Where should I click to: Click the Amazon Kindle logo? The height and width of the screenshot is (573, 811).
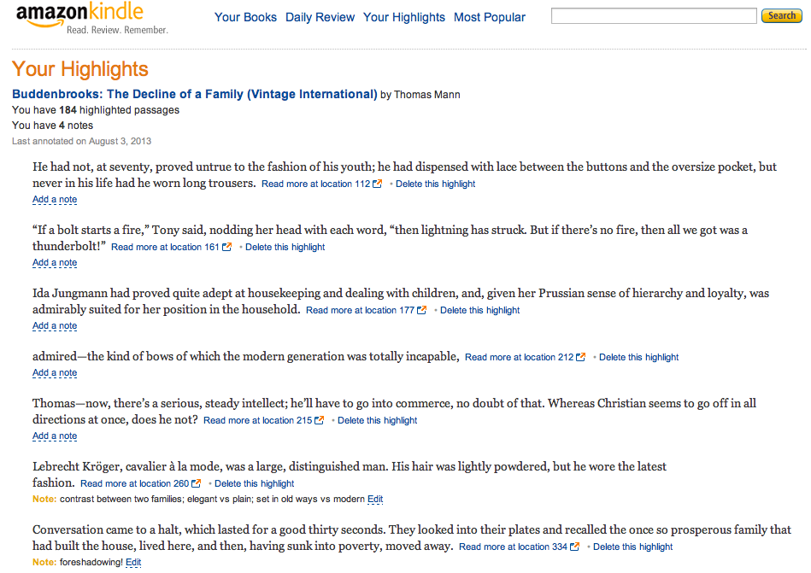click(x=91, y=17)
